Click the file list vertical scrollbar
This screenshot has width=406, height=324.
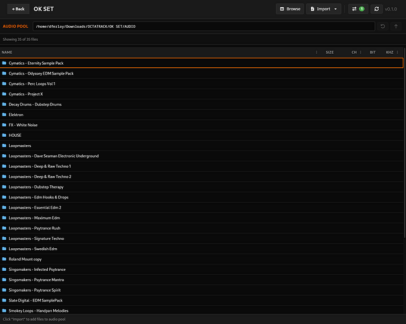[405, 143]
